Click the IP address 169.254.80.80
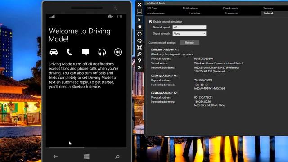Screen dimensions: 288x162 [202, 102]
